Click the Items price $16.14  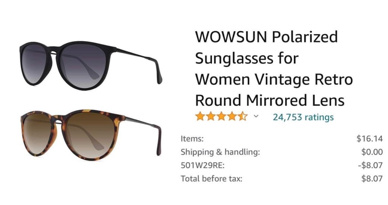pyautogui.click(x=370, y=138)
